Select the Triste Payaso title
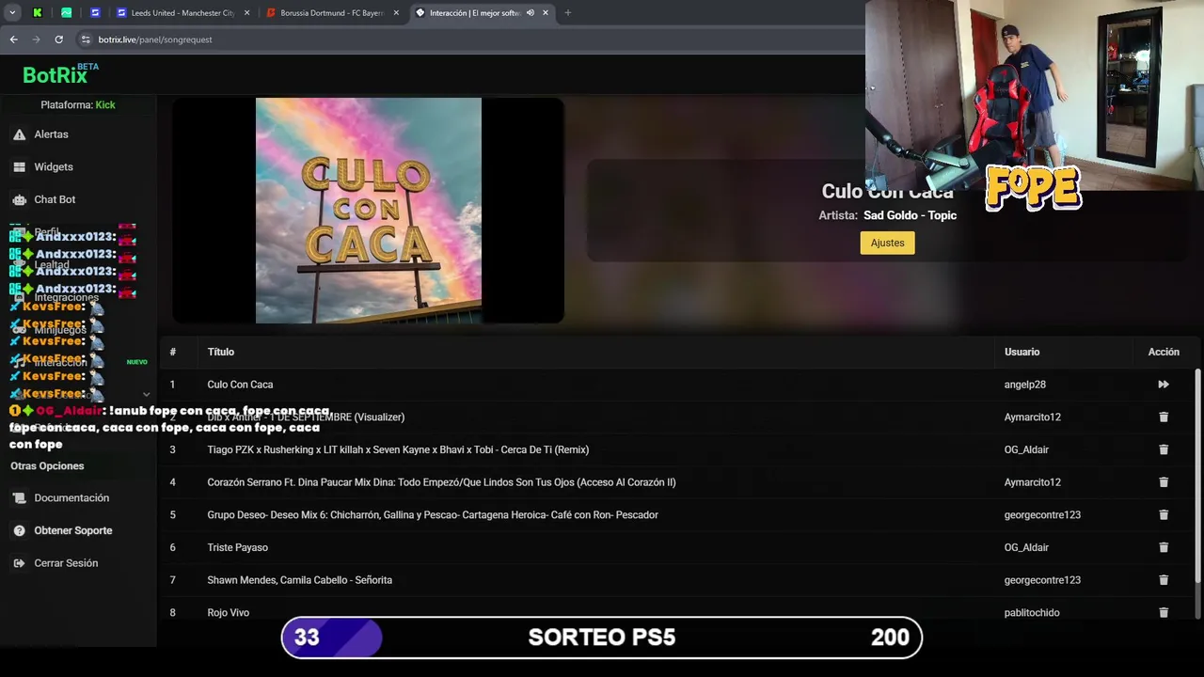 [237, 547]
